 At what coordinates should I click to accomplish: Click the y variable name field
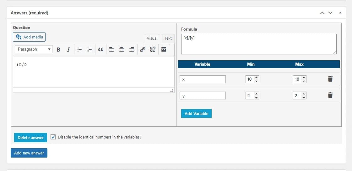(x=203, y=95)
